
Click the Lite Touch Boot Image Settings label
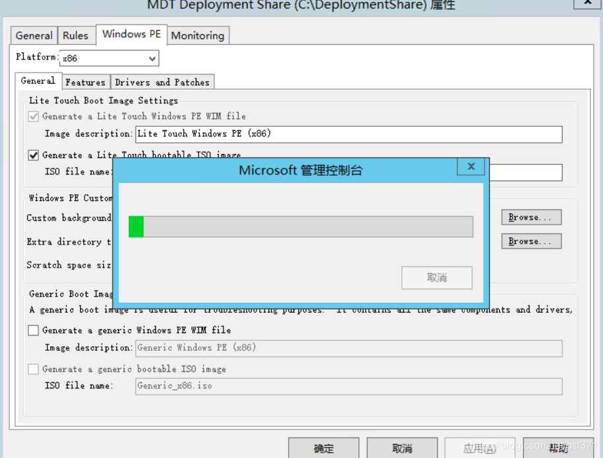[103, 100]
